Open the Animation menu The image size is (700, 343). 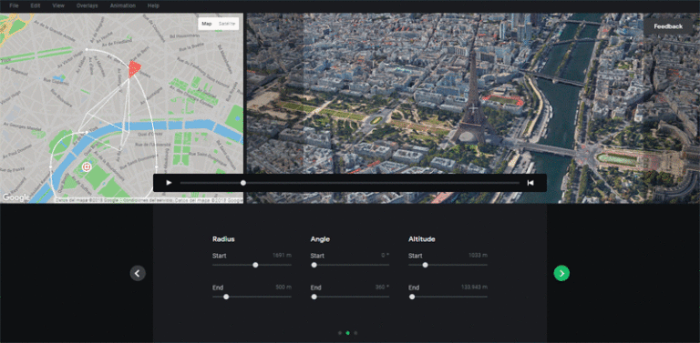coord(123,5)
